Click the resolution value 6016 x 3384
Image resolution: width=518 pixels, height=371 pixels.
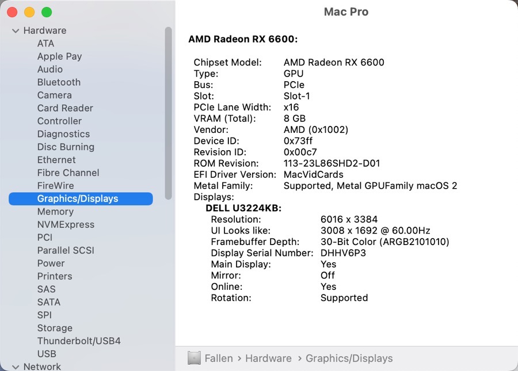(349, 219)
